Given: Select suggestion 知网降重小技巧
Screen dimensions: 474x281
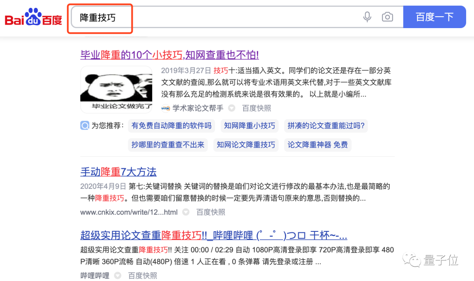Looking at the screenshot, I should click(x=249, y=126).
